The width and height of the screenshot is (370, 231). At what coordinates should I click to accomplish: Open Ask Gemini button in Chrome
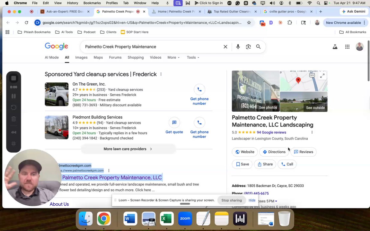click(x=354, y=12)
